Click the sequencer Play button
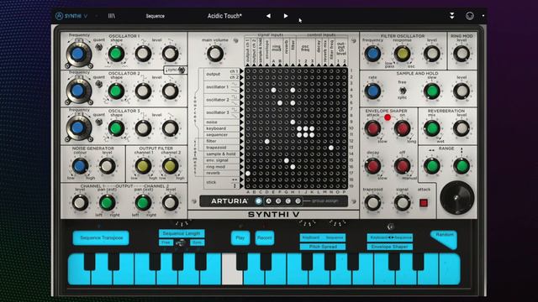Viewport: 538px width, 302px height. point(240,237)
